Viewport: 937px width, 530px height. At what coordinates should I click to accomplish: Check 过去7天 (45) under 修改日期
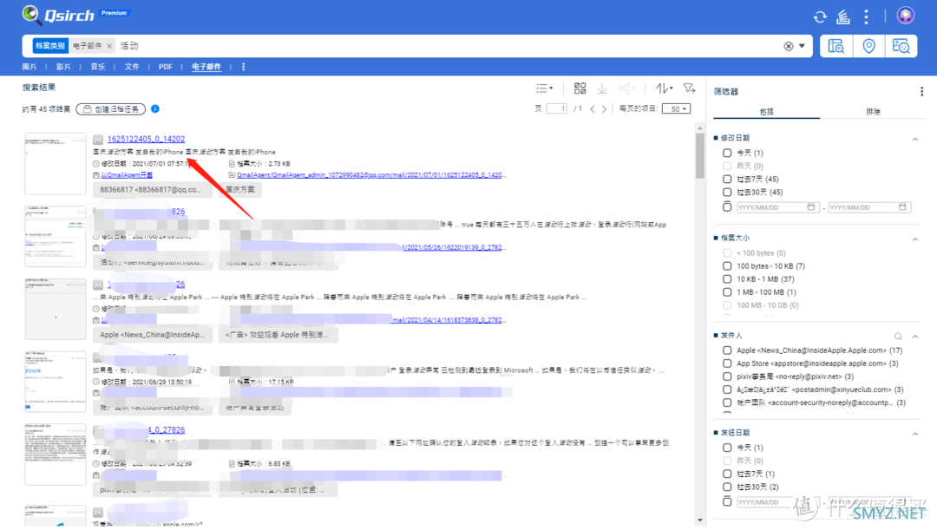[x=727, y=180]
